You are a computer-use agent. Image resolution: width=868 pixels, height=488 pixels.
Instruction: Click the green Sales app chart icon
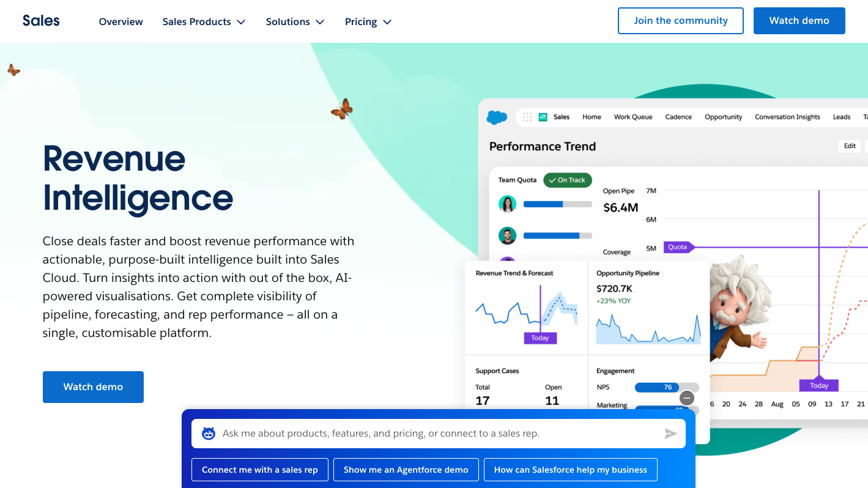point(543,117)
